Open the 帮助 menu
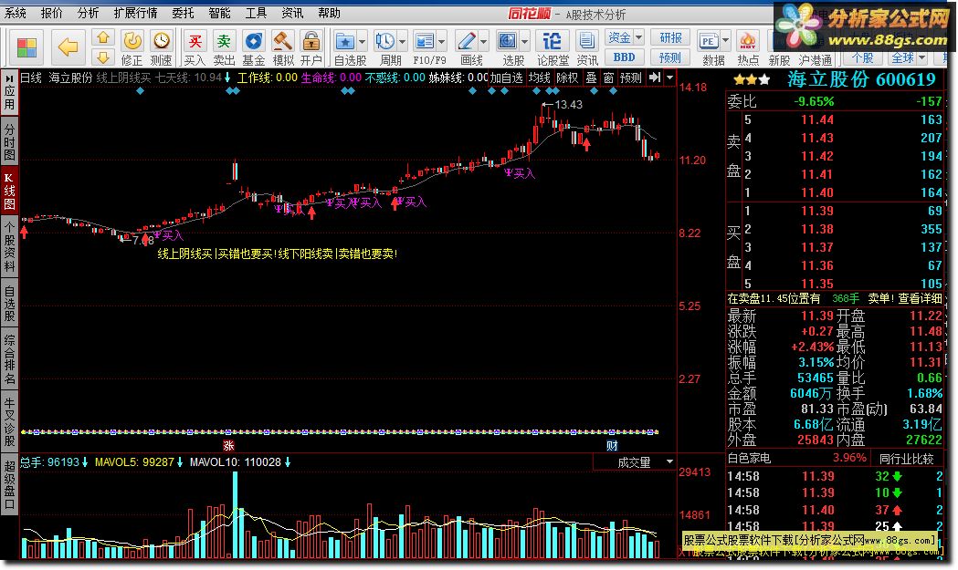The width and height of the screenshot is (958, 570). [329, 13]
